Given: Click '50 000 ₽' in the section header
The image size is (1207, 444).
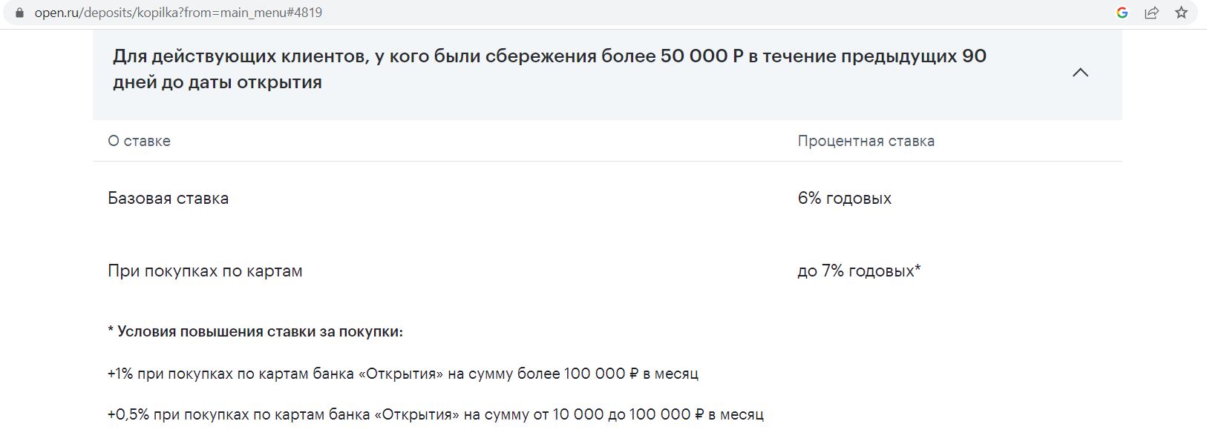Looking at the screenshot, I should pyautogui.click(x=701, y=56).
